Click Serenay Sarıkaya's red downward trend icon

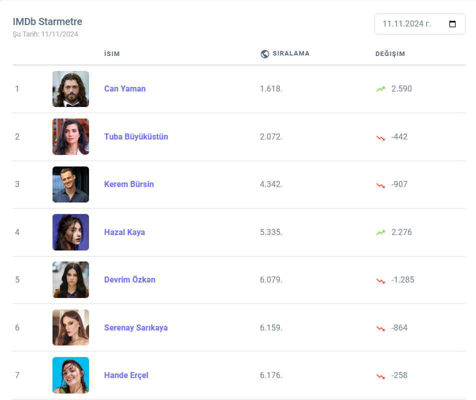[381, 328]
